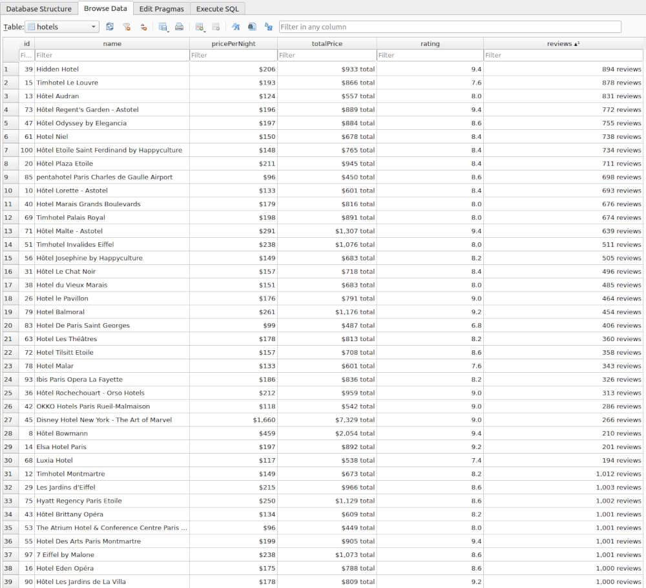Sort by the rating column header
646x588 pixels.
pyautogui.click(x=430, y=43)
